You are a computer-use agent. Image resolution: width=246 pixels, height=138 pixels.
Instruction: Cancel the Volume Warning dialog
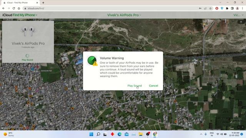click(x=153, y=86)
